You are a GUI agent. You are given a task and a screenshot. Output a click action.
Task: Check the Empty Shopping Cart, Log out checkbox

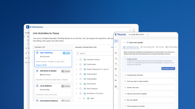click(80, 69)
